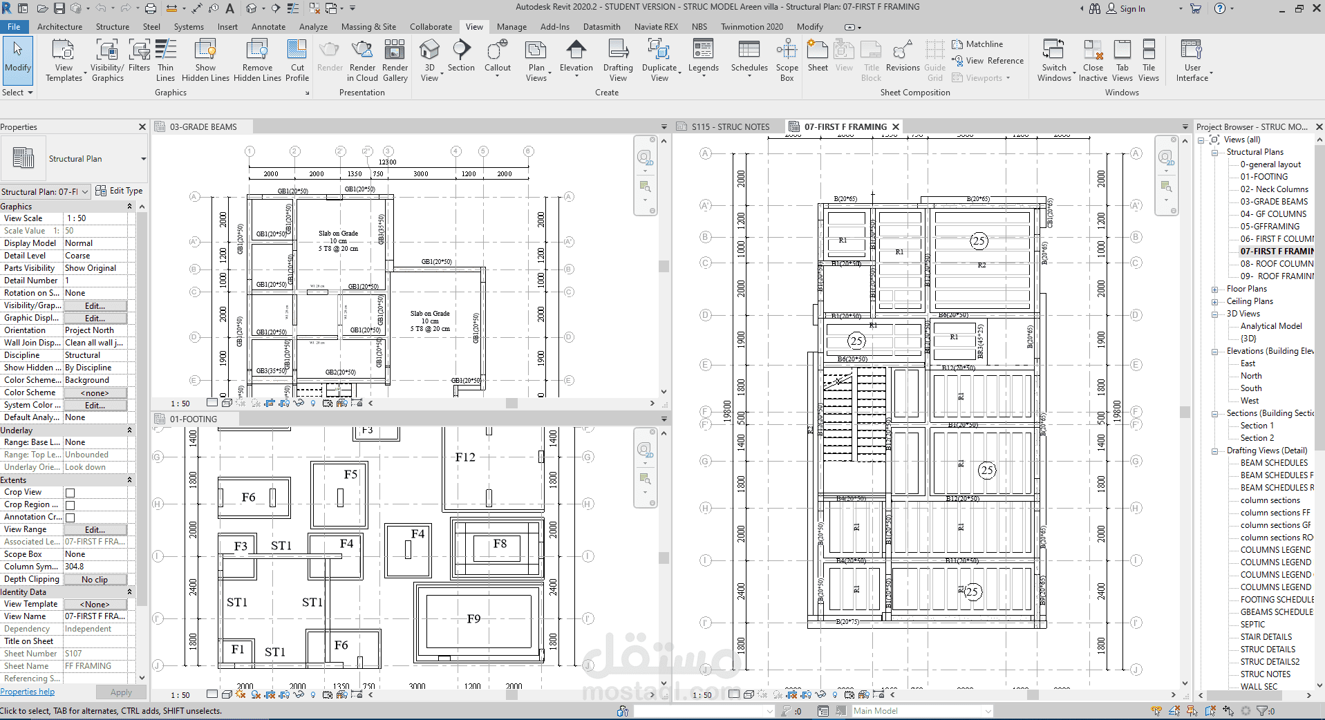Open the Manage ribbon tab
Image resolution: width=1325 pixels, height=720 pixels.
[511, 27]
